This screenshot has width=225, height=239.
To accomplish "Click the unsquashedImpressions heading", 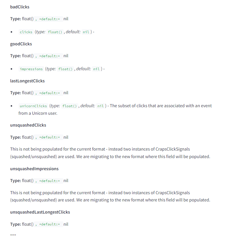I will click(34, 169).
